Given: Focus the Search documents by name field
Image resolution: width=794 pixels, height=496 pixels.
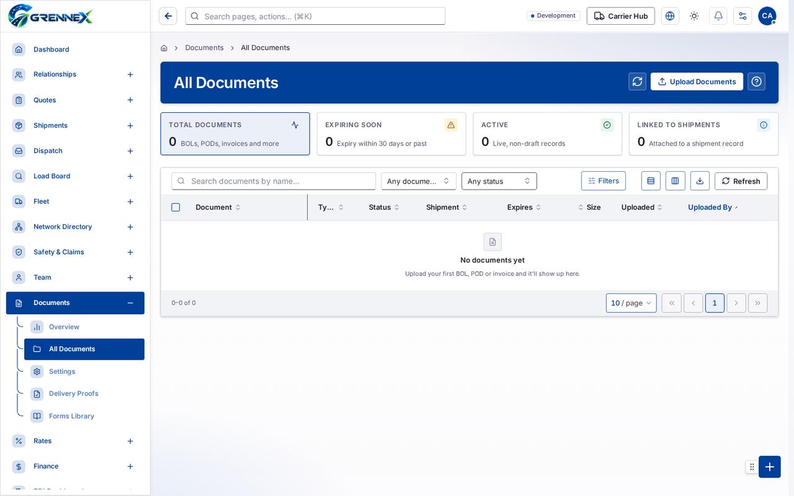Looking at the screenshot, I should click(274, 181).
